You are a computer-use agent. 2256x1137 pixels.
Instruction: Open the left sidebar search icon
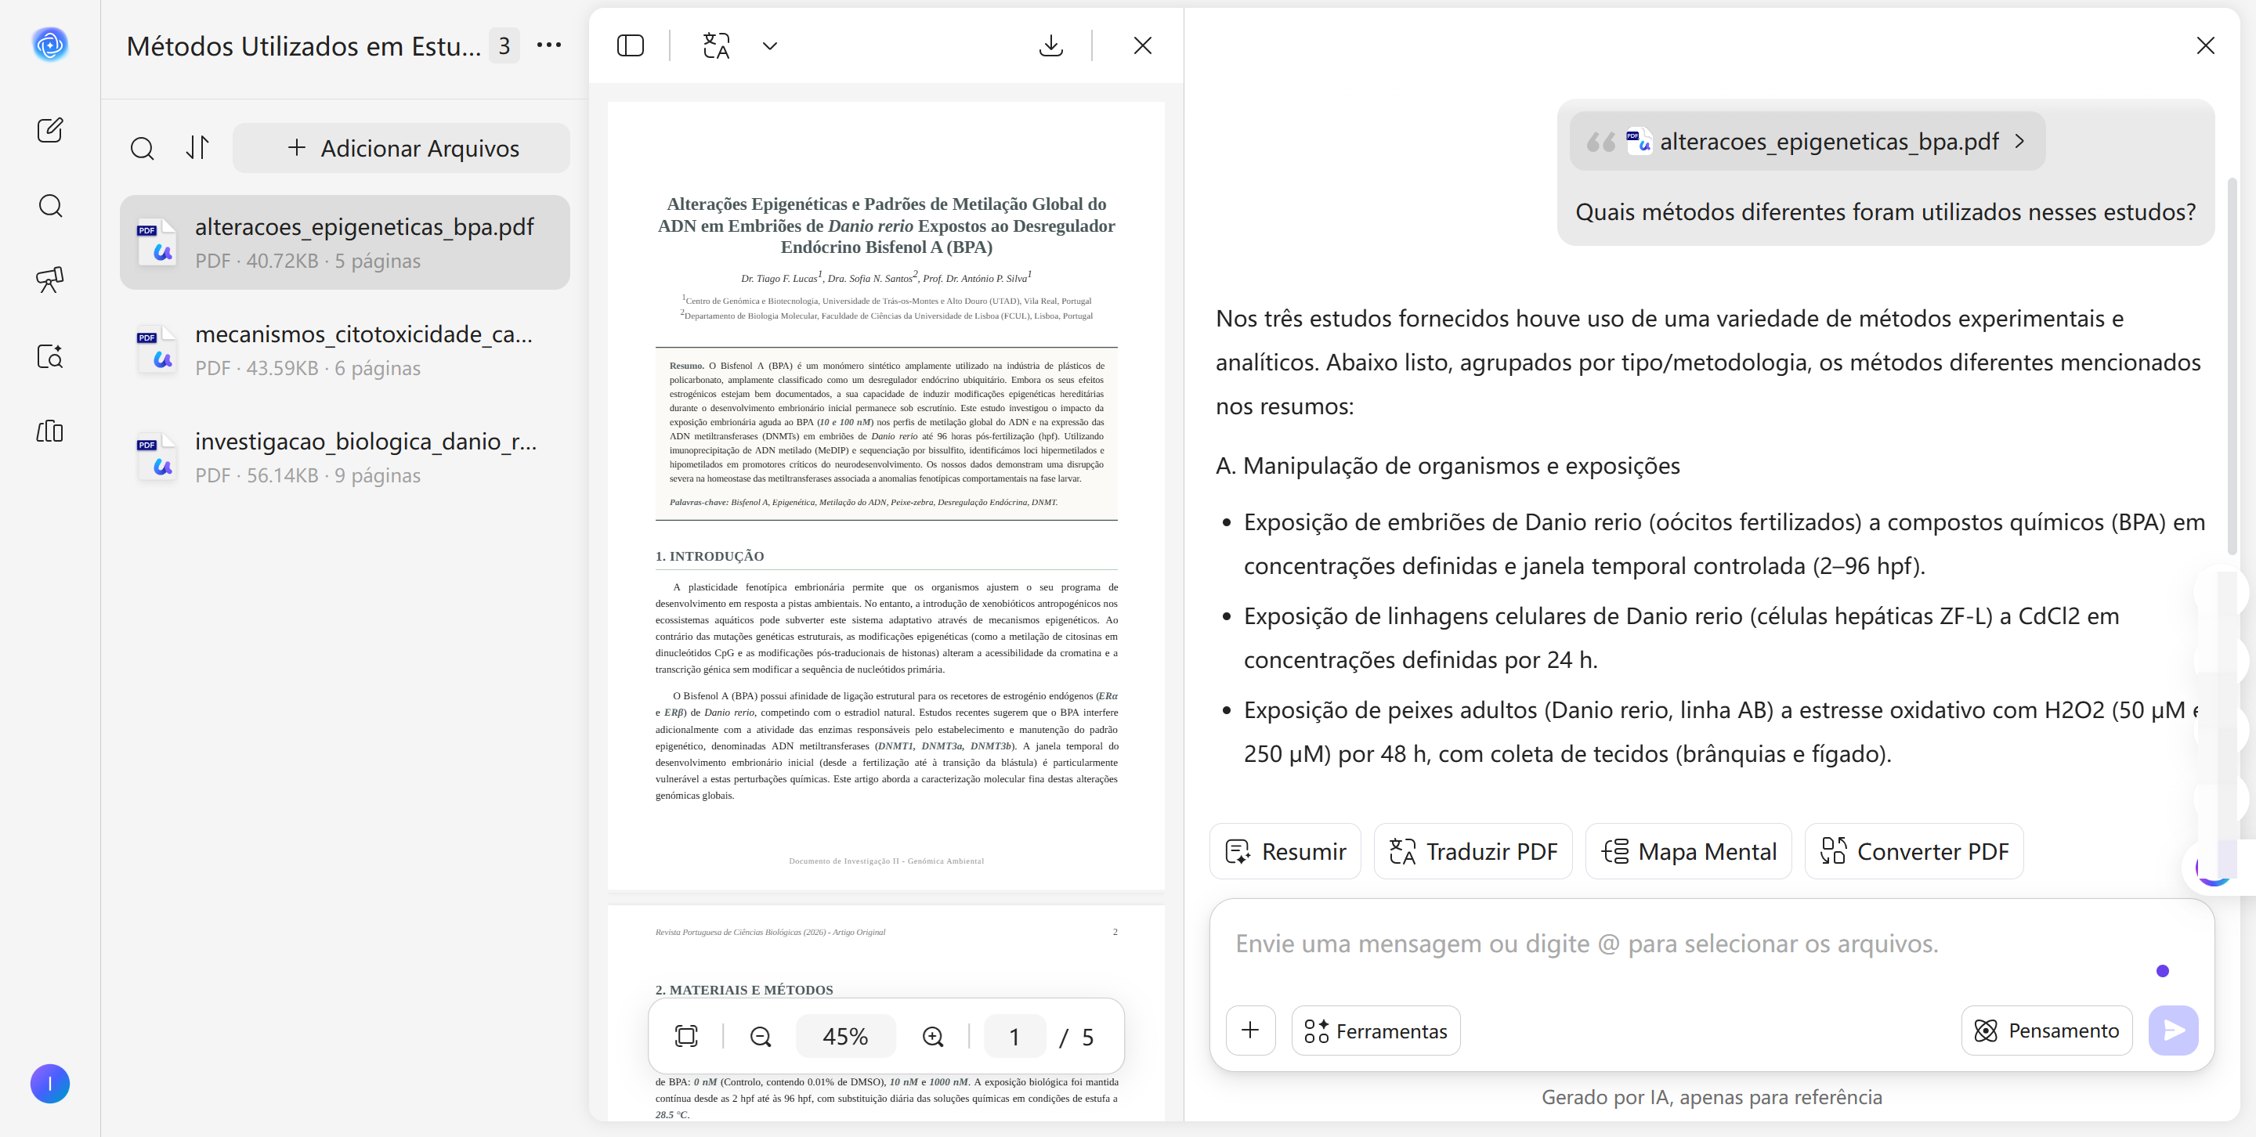[50, 206]
